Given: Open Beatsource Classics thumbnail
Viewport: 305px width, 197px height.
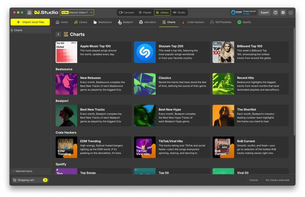Looking at the screenshot, I should point(145,84).
